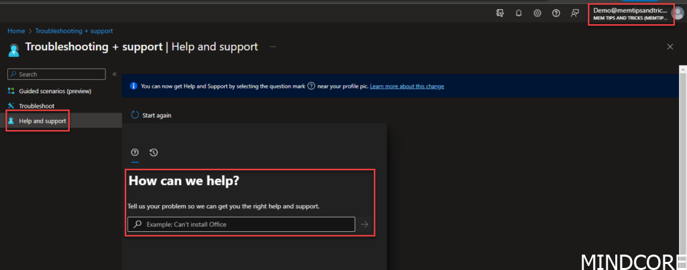
Task: Click the Guided scenarios icon
Action: 11,91
